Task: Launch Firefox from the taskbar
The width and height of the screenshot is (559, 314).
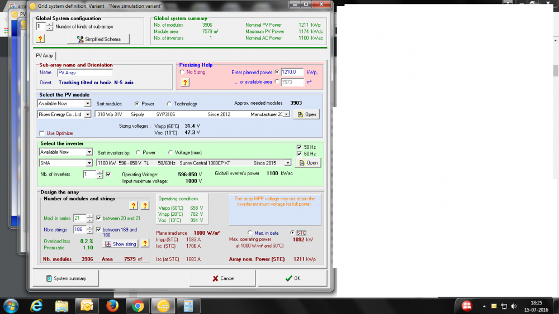Action: click(112, 306)
